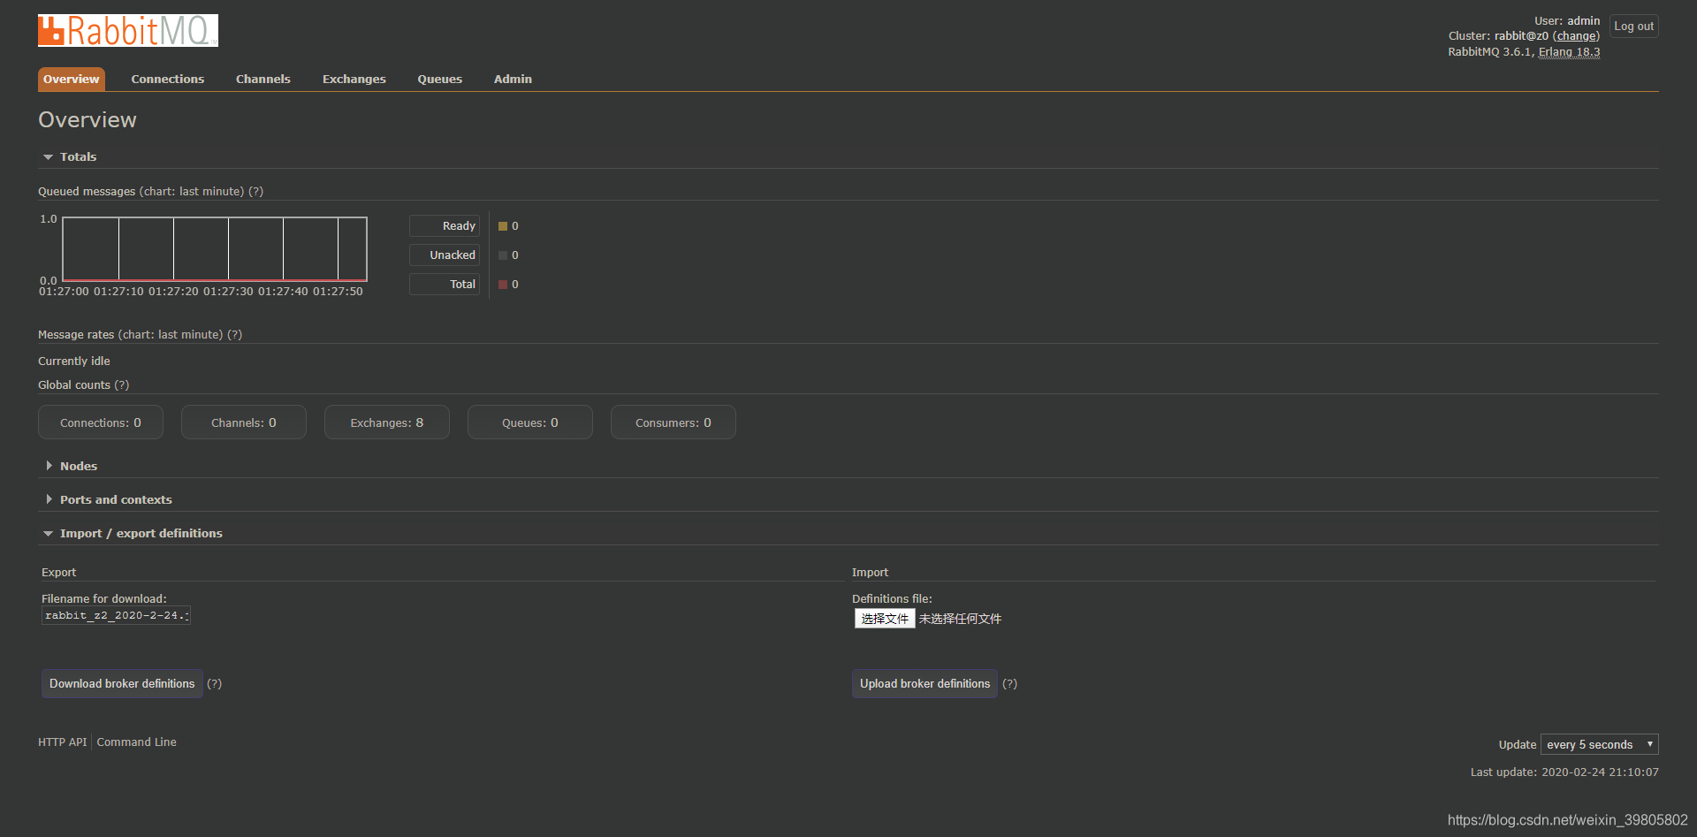Switch to the Connections tab
Image resolution: width=1697 pixels, height=837 pixels.
coord(168,80)
